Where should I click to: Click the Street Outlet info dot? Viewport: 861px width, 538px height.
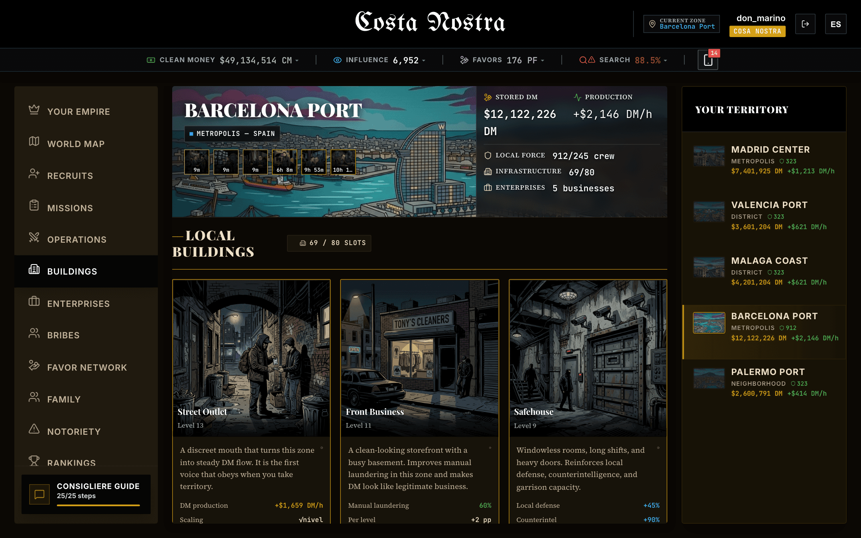(322, 448)
